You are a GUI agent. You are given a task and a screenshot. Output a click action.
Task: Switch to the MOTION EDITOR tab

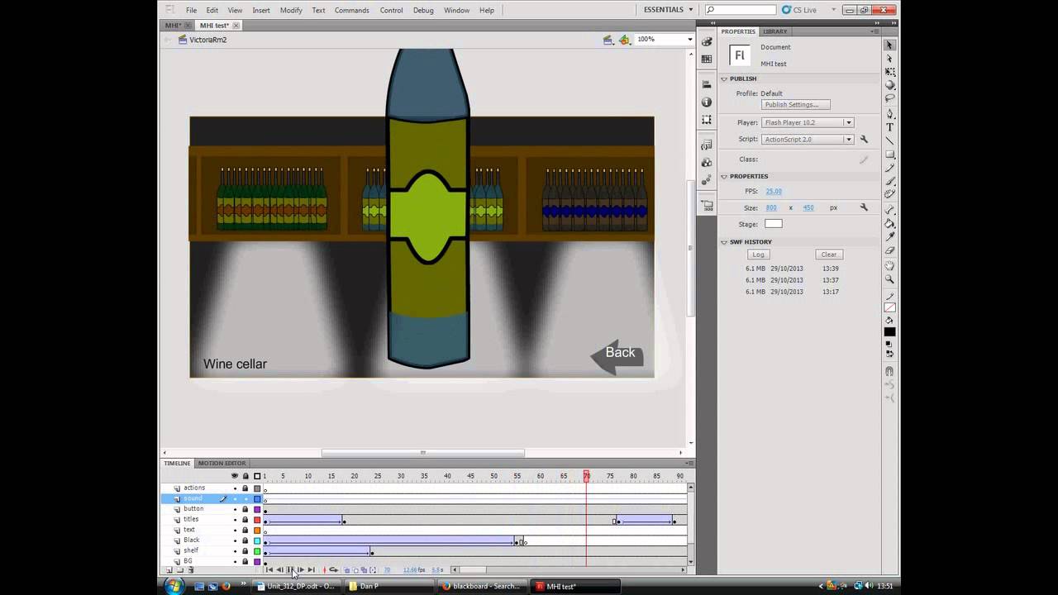(222, 464)
